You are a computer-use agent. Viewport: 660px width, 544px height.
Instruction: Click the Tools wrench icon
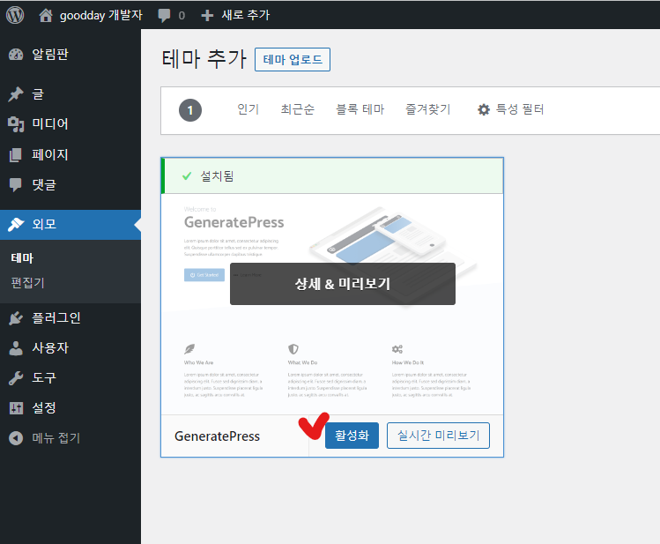coord(16,378)
